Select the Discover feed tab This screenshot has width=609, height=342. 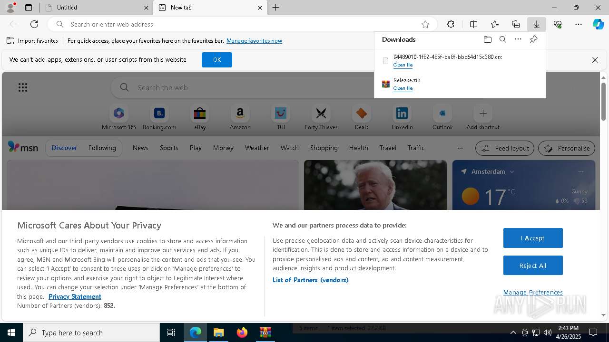pos(64,148)
